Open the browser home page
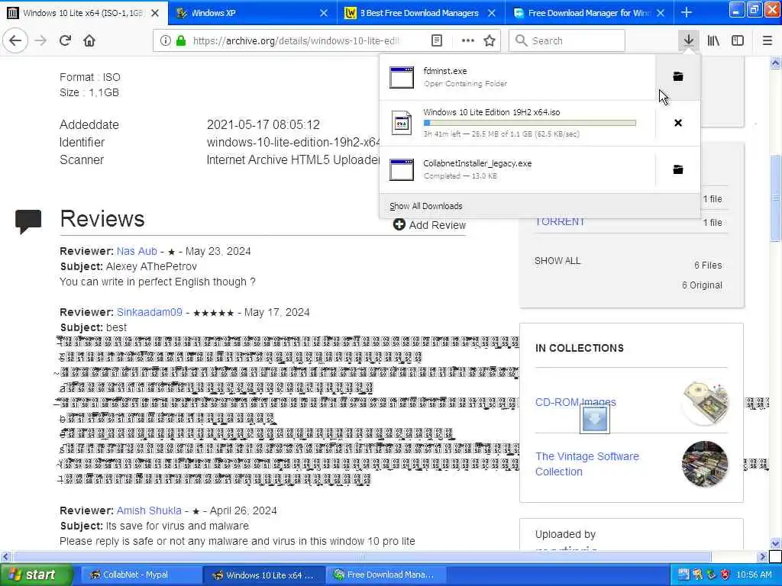This screenshot has height=586, width=782. point(89,40)
